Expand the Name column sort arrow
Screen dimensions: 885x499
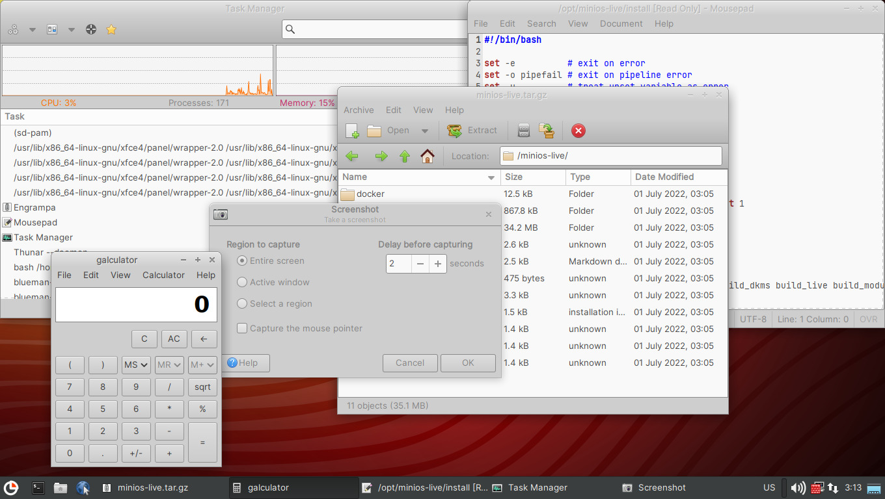(491, 177)
